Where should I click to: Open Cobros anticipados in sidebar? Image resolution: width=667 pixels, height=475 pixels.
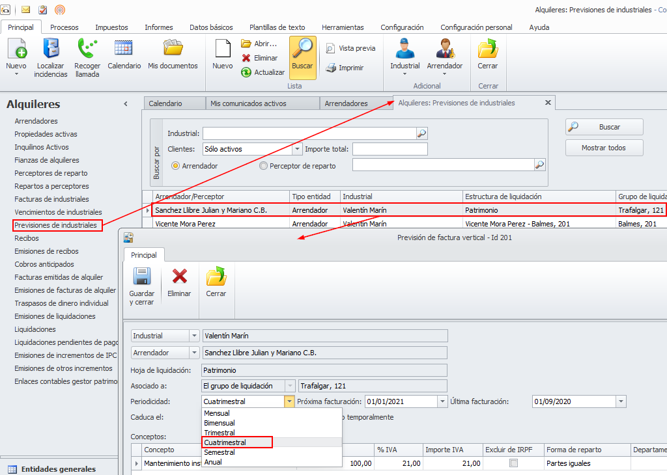(44, 264)
